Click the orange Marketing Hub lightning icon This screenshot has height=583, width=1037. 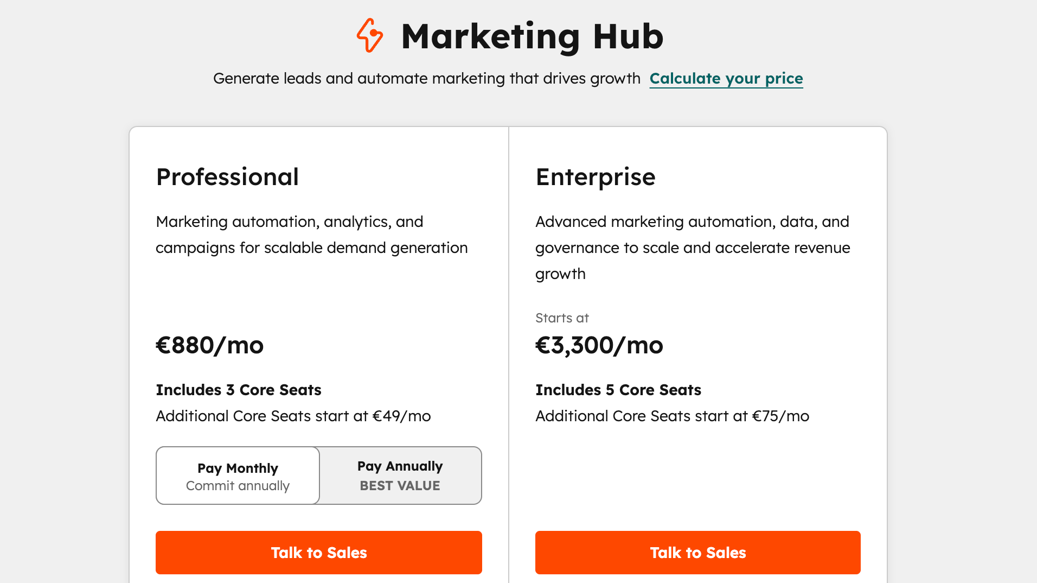(x=370, y=36)
